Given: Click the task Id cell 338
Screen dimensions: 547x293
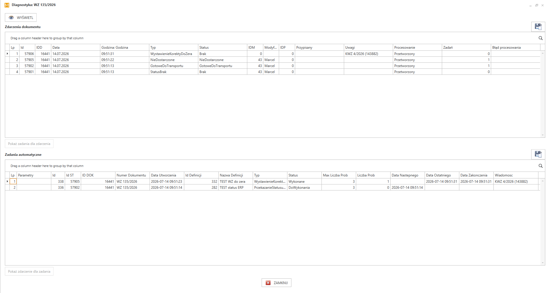Looking at the screenshot, I should pyautogui.click(x=58, y=182).
